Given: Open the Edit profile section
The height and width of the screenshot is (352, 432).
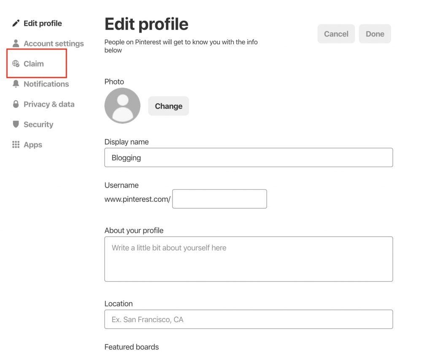Looking at the screenshot, I should point(43,24).
